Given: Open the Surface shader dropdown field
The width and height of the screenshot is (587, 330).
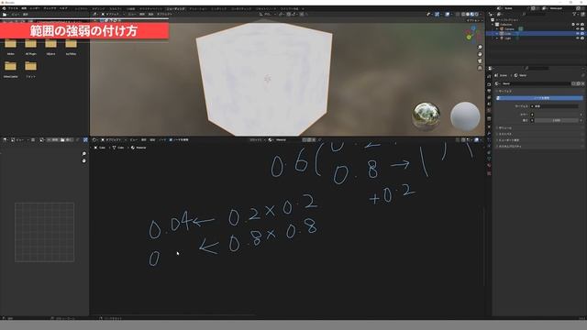Looking at the screenshot, I should click(x=557, y=106).
